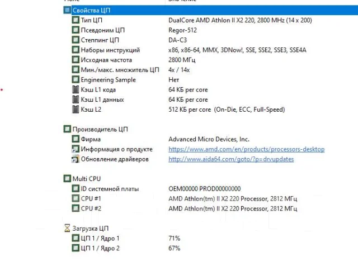This screenshot has width=358, height=276.
Task: Click the 512 КБ per core L2 value
Action: [x=227, y=110]
